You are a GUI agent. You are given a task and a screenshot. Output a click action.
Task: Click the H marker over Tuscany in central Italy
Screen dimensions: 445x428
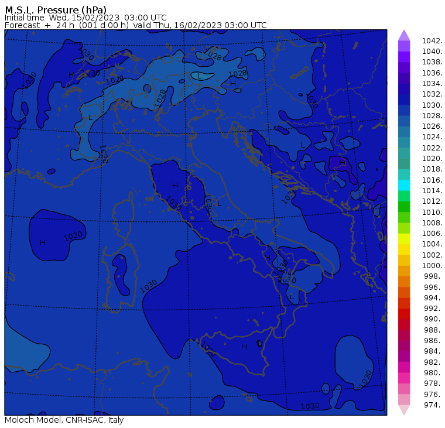[x=175, y=186]
